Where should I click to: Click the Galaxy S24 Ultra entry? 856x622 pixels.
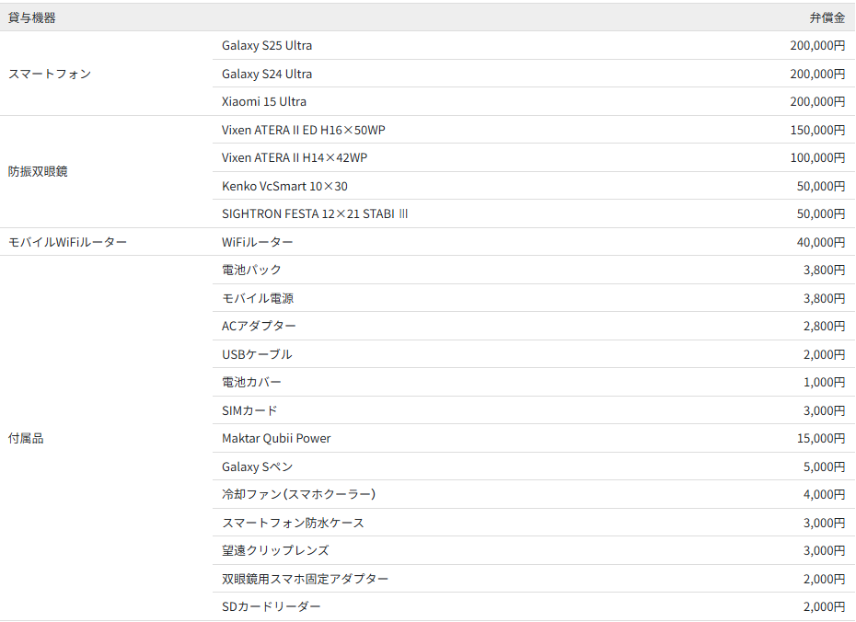coord(268,74)
